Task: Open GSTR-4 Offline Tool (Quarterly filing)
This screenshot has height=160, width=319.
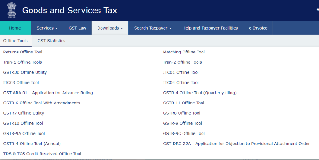Action: coord(200,93)
